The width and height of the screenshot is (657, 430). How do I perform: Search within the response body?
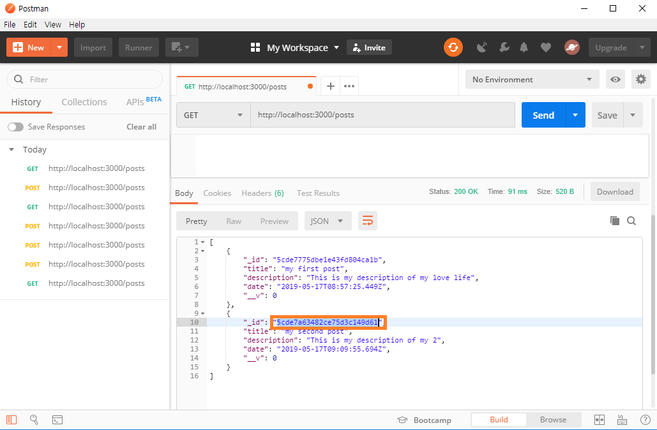tap(631, 221)
